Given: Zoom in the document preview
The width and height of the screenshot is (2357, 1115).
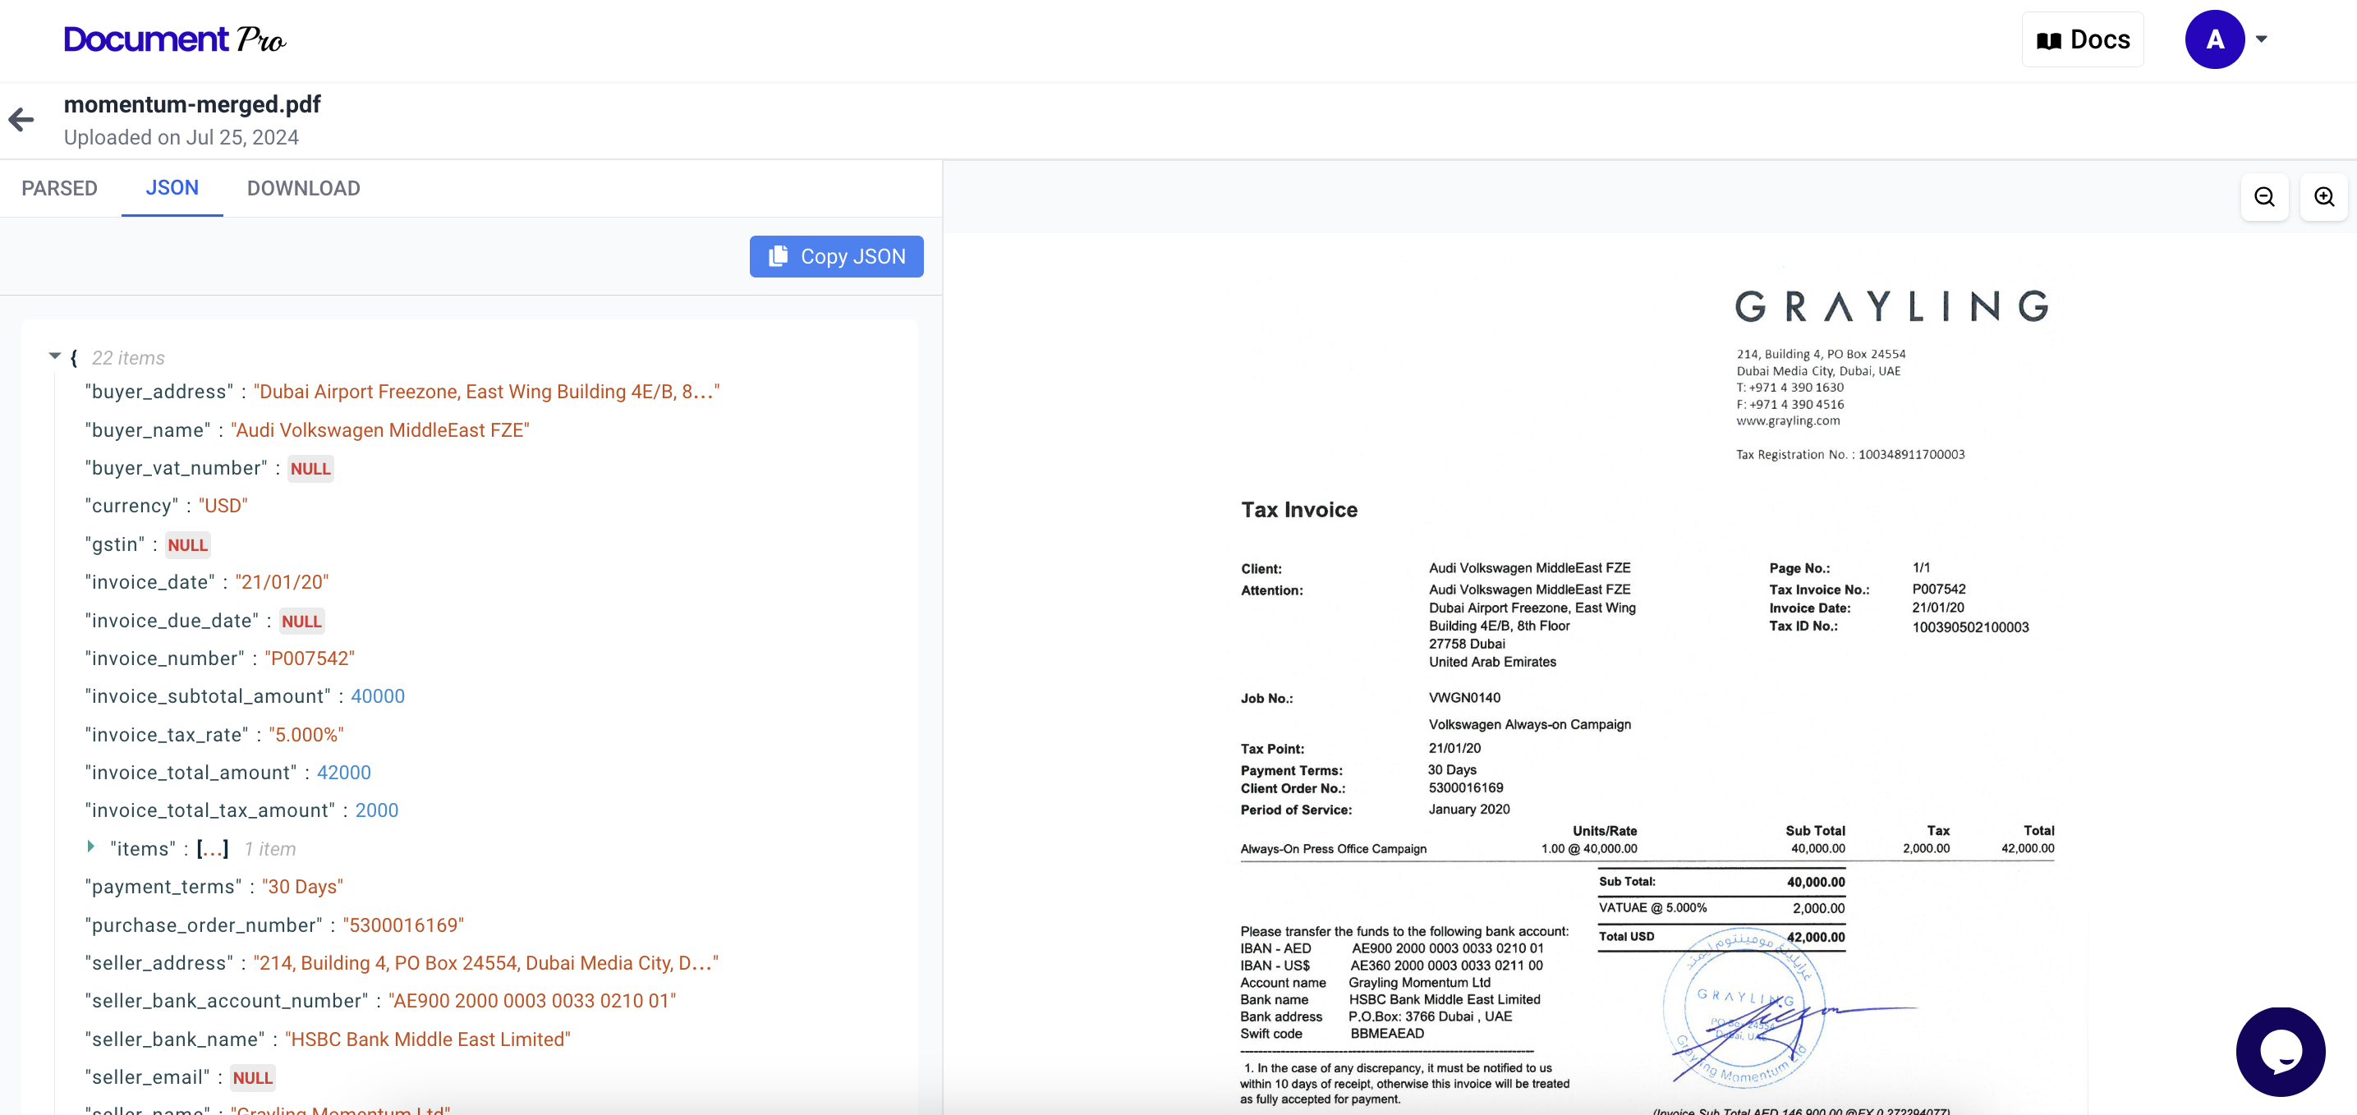Looking at the screenshot, I should coord(2323,197).
